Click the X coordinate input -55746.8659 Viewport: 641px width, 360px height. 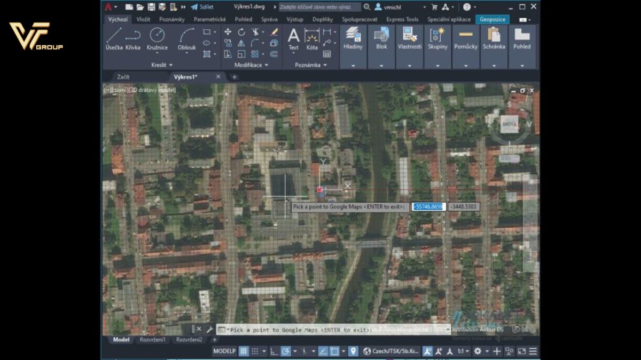[428, 206]
